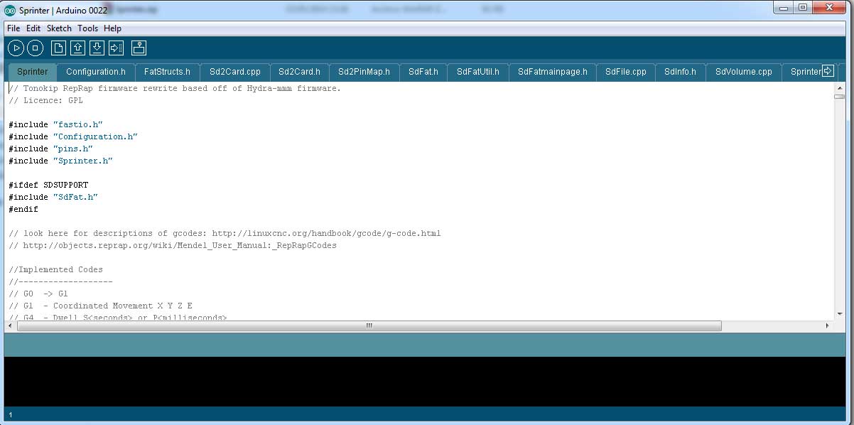Click the "//Implemented Codes" comment
The height and width of the screenshot is (425, 854).
tap(55, 269)
